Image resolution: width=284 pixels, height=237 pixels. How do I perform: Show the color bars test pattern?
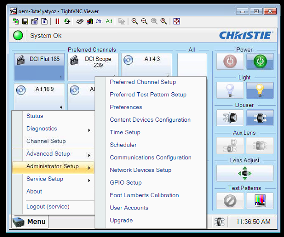[260, 200]
